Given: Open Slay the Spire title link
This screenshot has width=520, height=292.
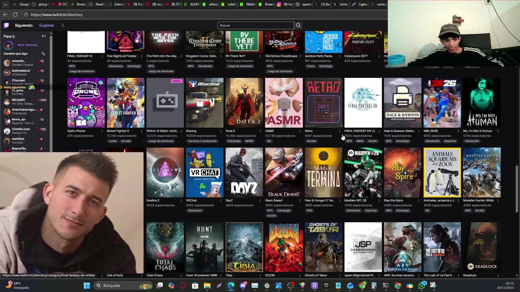Looking at the screenshot, I should pyautogui.click(x=393, y=200).
